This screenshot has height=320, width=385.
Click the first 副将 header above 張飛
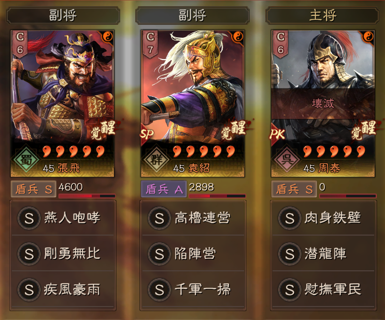click(x=63, y=16)
